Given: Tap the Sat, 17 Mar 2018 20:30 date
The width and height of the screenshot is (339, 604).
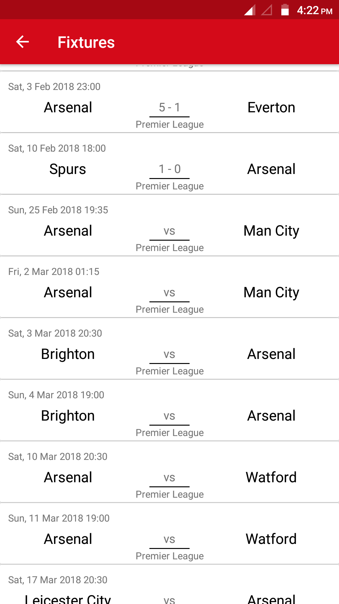Looking at the screenshot, I should pos(58,580).
